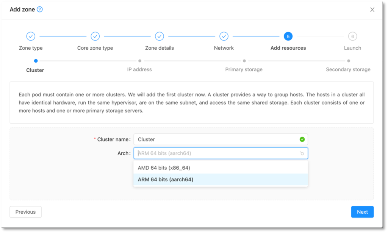Click the Network step checkmark icon
Viewport: 388px width, 233px height.
[x=224, y=36]
